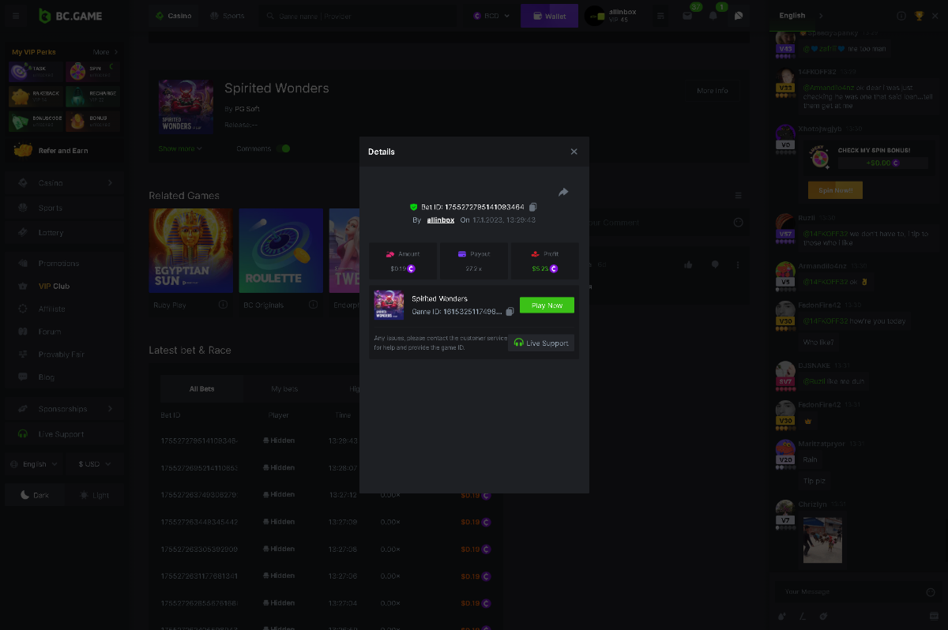Select the All Bets tab
Image resolution: width=948 pixels, height=630 pixels.
pos(201,389)
